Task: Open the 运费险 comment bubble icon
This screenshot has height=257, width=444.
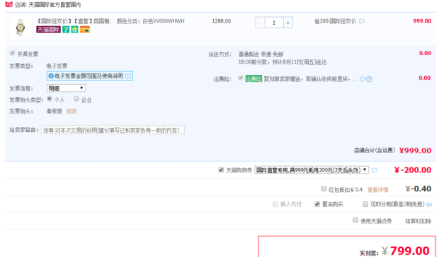Action: 363,79
